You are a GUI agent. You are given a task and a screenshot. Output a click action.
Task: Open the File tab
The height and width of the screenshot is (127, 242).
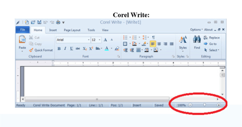pyautogui.click(x=23, y=30)
